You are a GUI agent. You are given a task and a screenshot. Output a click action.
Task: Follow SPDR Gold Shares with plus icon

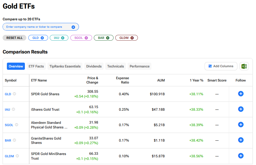coord(241,94)
